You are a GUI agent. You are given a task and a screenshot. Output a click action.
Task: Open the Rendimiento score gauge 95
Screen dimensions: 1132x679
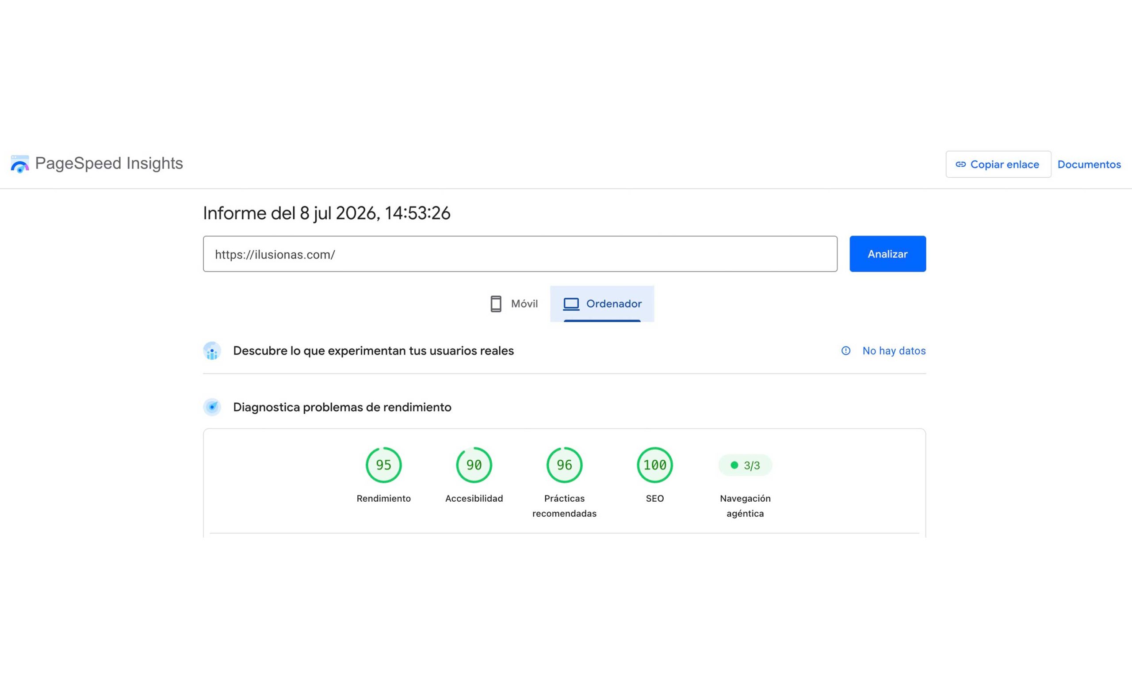(x=383, y=465)
